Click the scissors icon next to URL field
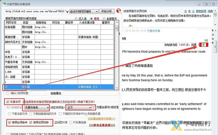Image resolution: width=218 pixels, height=135 pixels. pyautogui.click(x=67, y=12)
